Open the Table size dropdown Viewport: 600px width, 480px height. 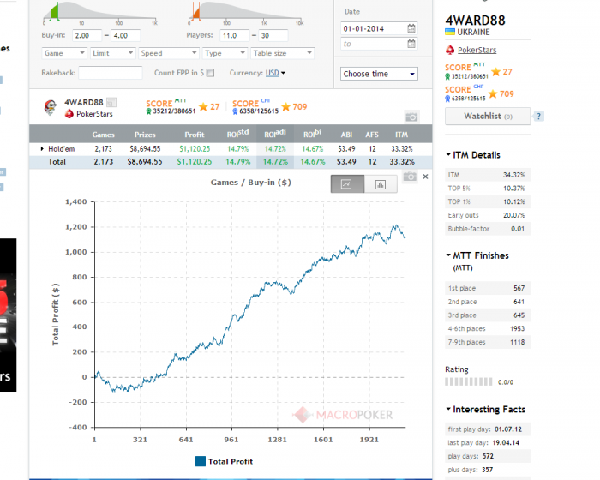tap(282, 53)
